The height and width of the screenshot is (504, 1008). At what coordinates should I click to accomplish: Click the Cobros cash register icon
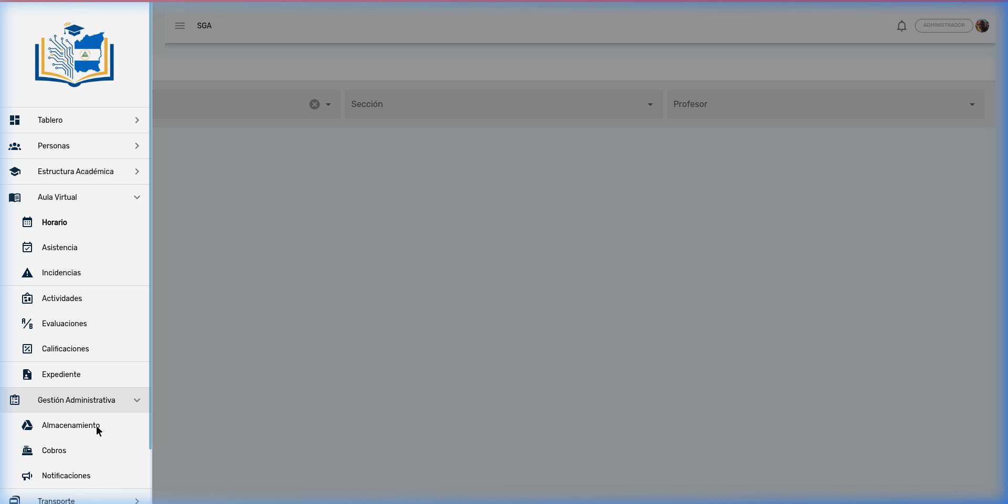[x=27, y=451]
